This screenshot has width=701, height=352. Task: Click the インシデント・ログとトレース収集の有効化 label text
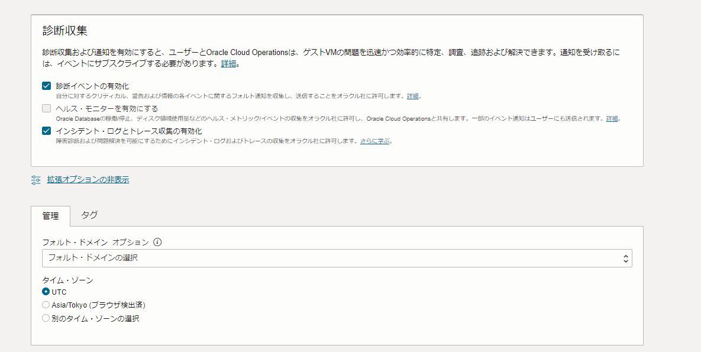pyautogui.click(x=129, y=131)
